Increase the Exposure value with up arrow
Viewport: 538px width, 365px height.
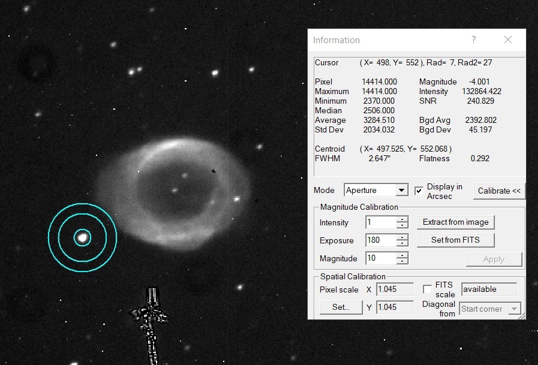402,237
